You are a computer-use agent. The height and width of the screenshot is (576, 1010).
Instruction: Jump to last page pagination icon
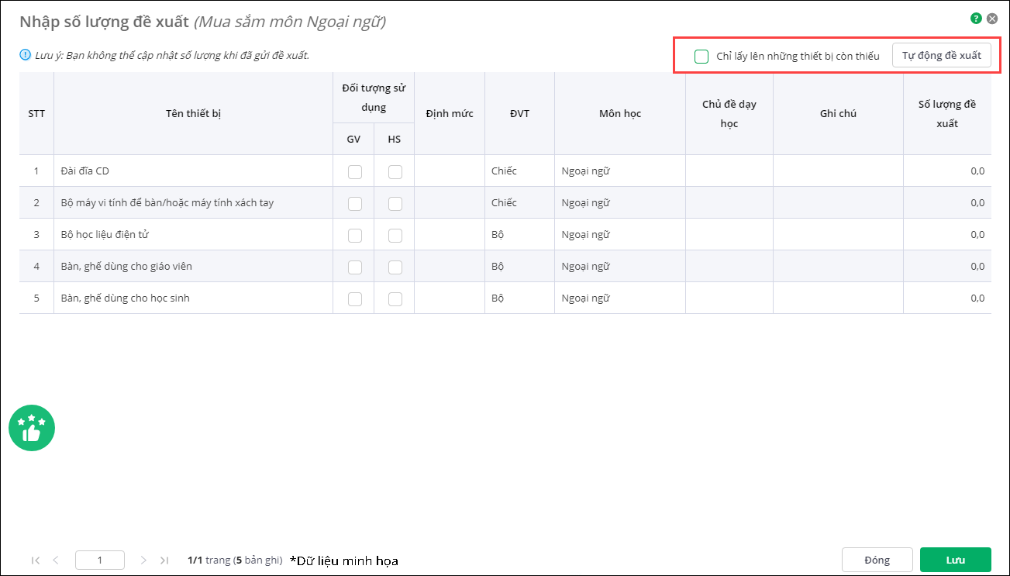click(x=164, y=560)
